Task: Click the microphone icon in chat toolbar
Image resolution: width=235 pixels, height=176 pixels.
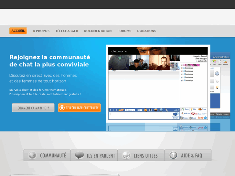Action: 166,110
